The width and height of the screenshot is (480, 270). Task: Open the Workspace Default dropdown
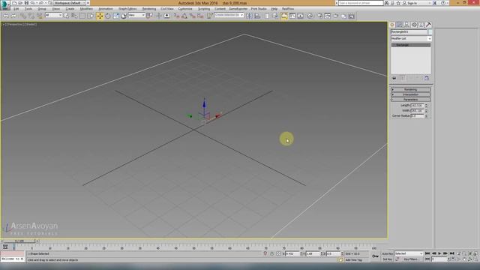(x=70, y=3)
